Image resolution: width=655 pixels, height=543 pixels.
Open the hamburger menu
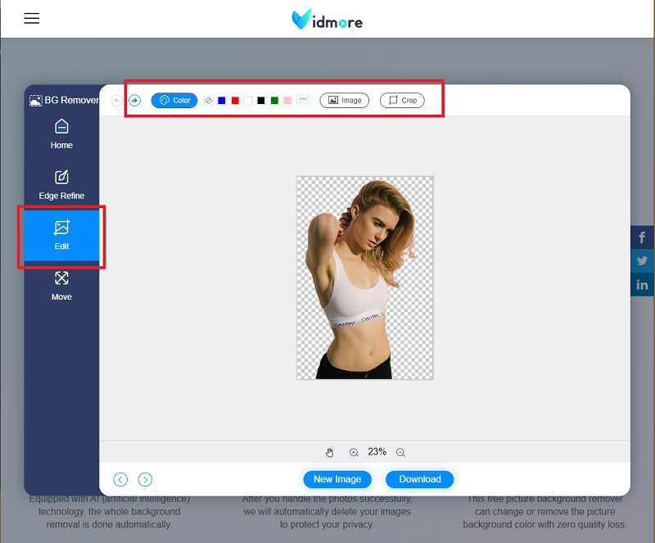click(31, 18)
